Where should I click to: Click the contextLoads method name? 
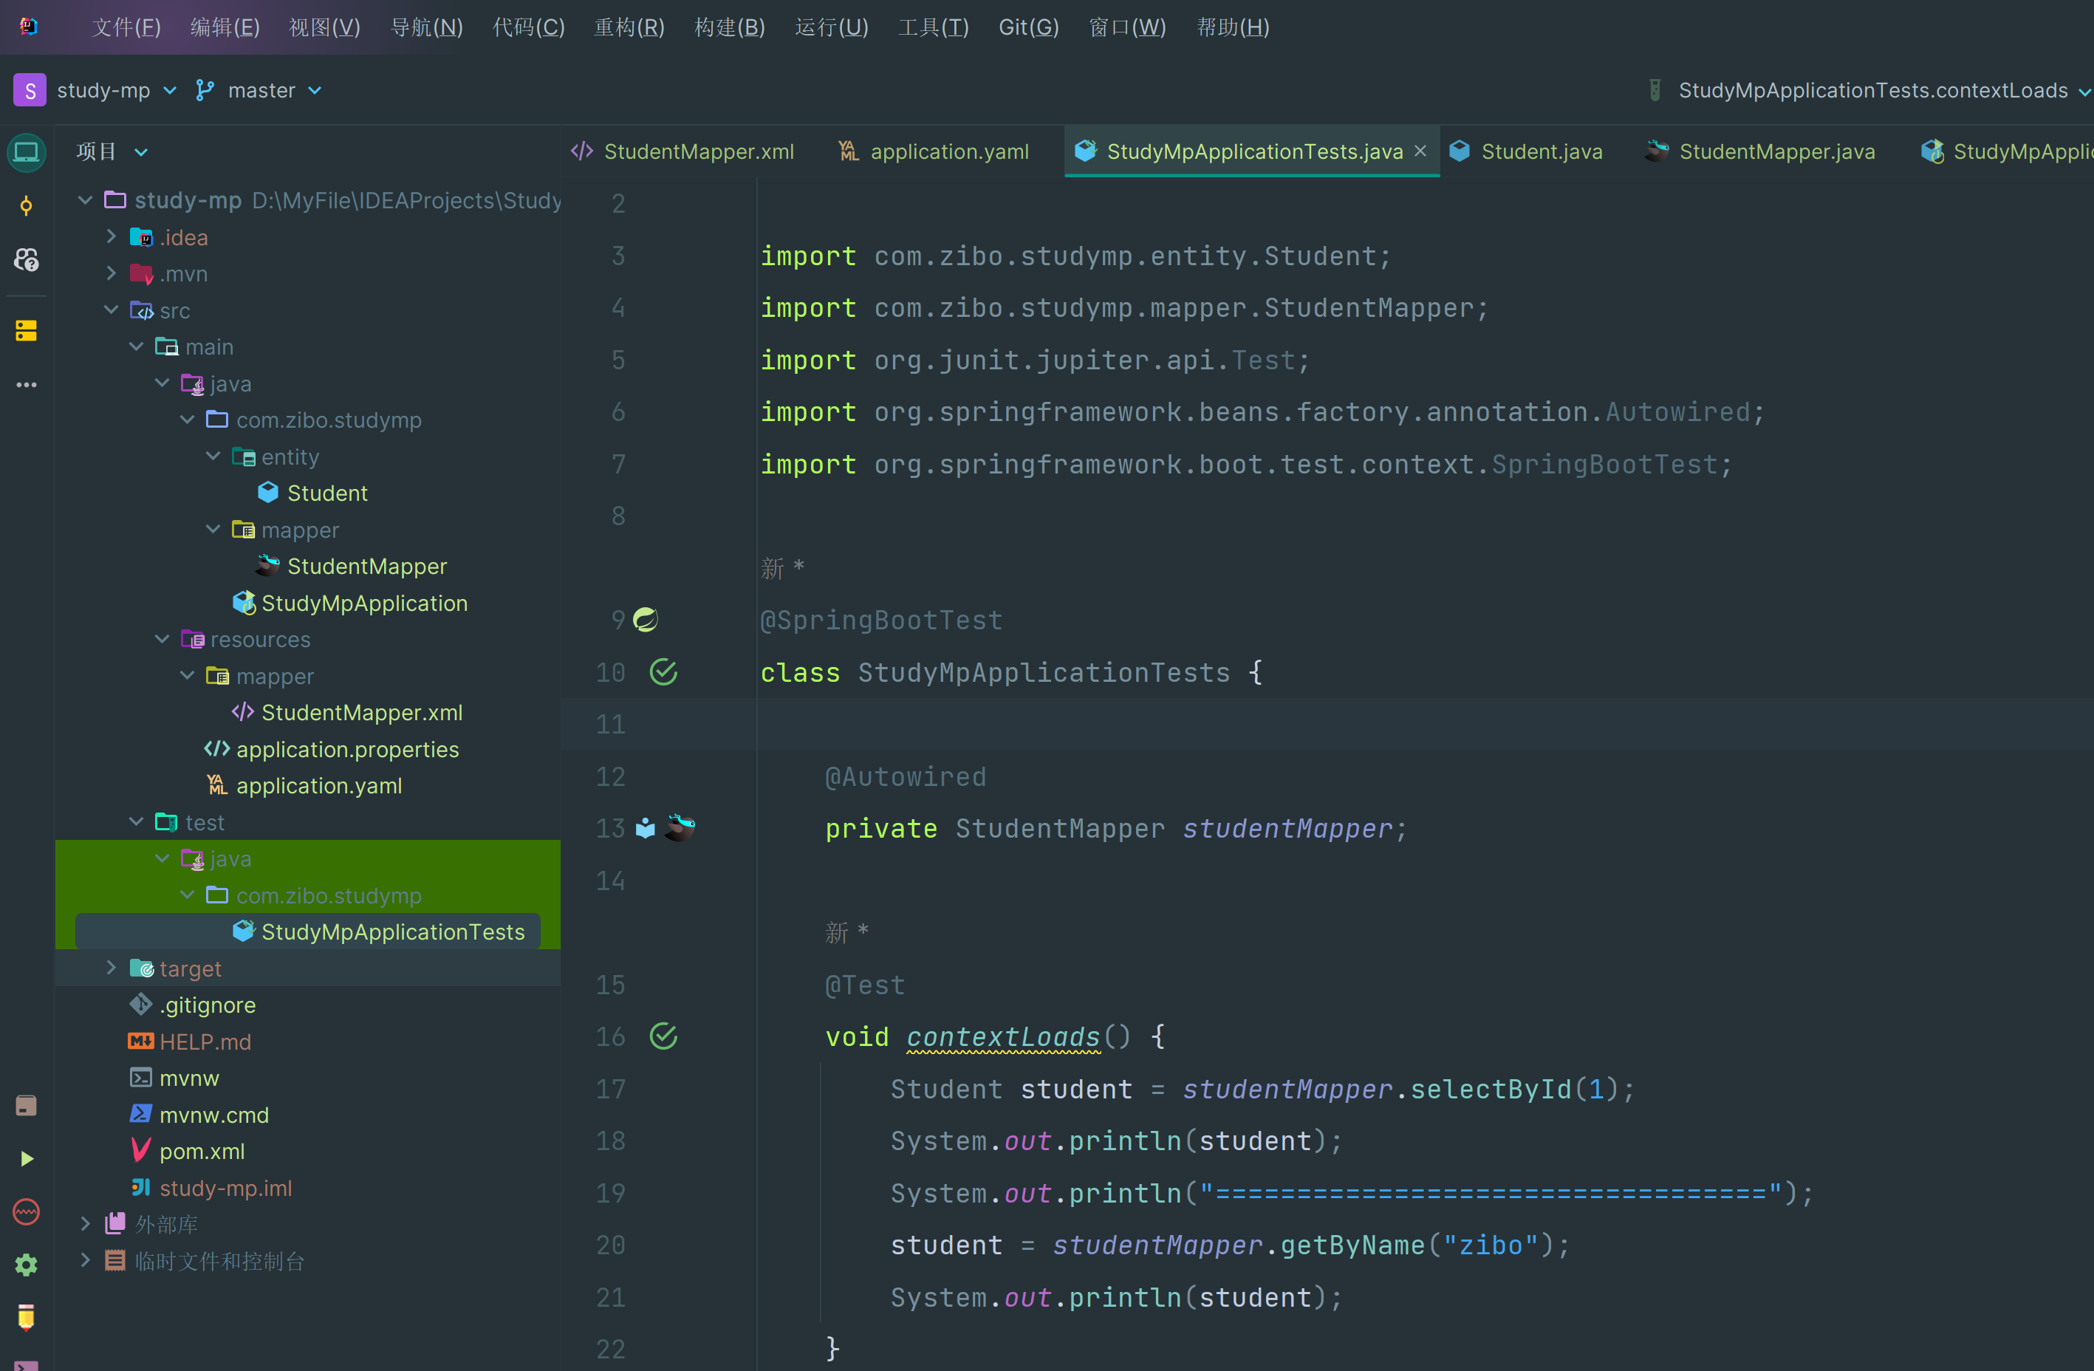(x=1003, y=1036)
